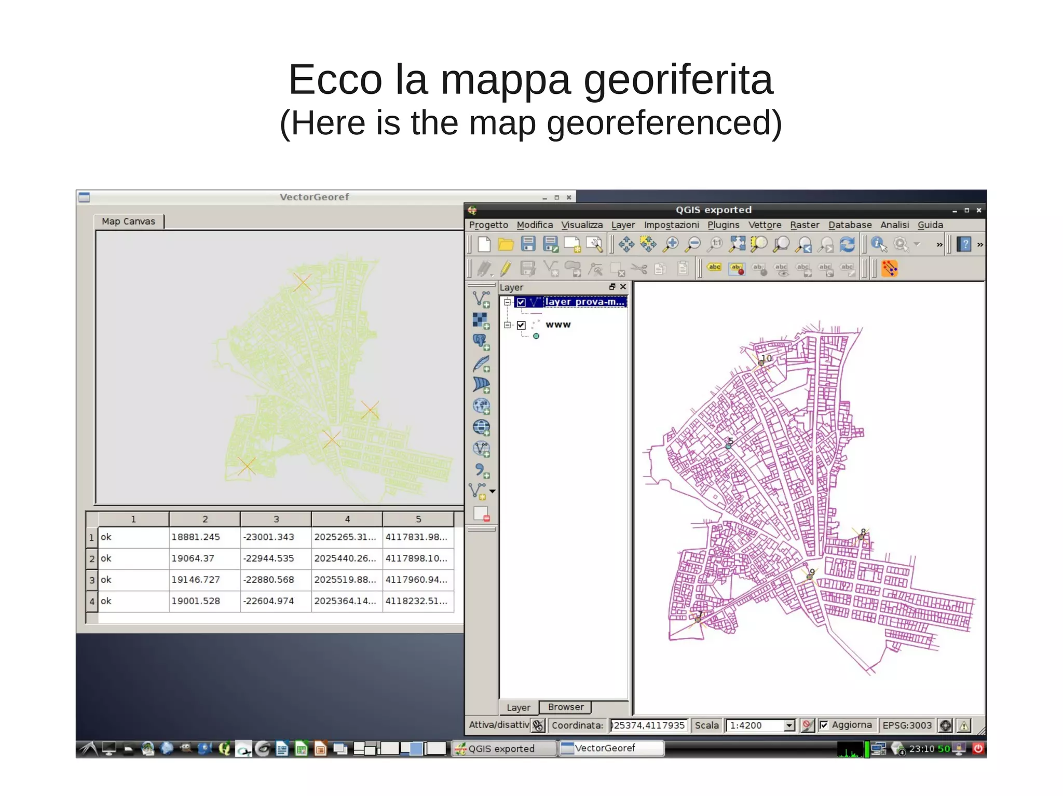The width and height of the screenshot is (1063, 796).
Task: Select Pan Map to Selection tool
Action: [648, 244]
